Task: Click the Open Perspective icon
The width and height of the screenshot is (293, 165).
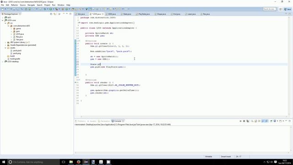Action: click(x=281, y=9)
